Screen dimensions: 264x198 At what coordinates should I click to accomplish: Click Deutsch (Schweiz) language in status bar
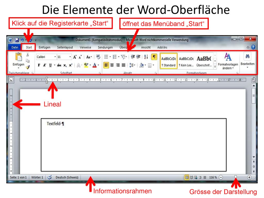pyautogui.click(x=67, y=177)
